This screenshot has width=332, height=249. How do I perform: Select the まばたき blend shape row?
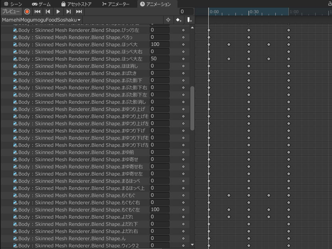pyautogui.click(x=95, y=73)
